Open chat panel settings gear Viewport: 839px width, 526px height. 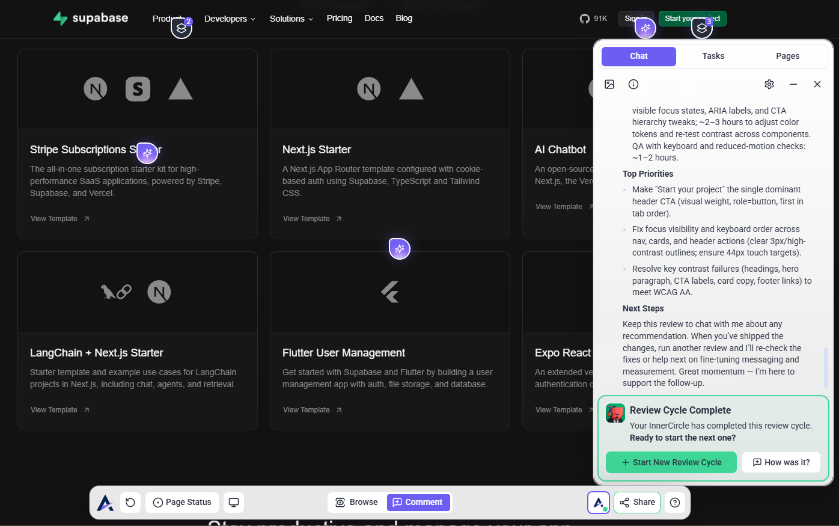tap(769, 84)
